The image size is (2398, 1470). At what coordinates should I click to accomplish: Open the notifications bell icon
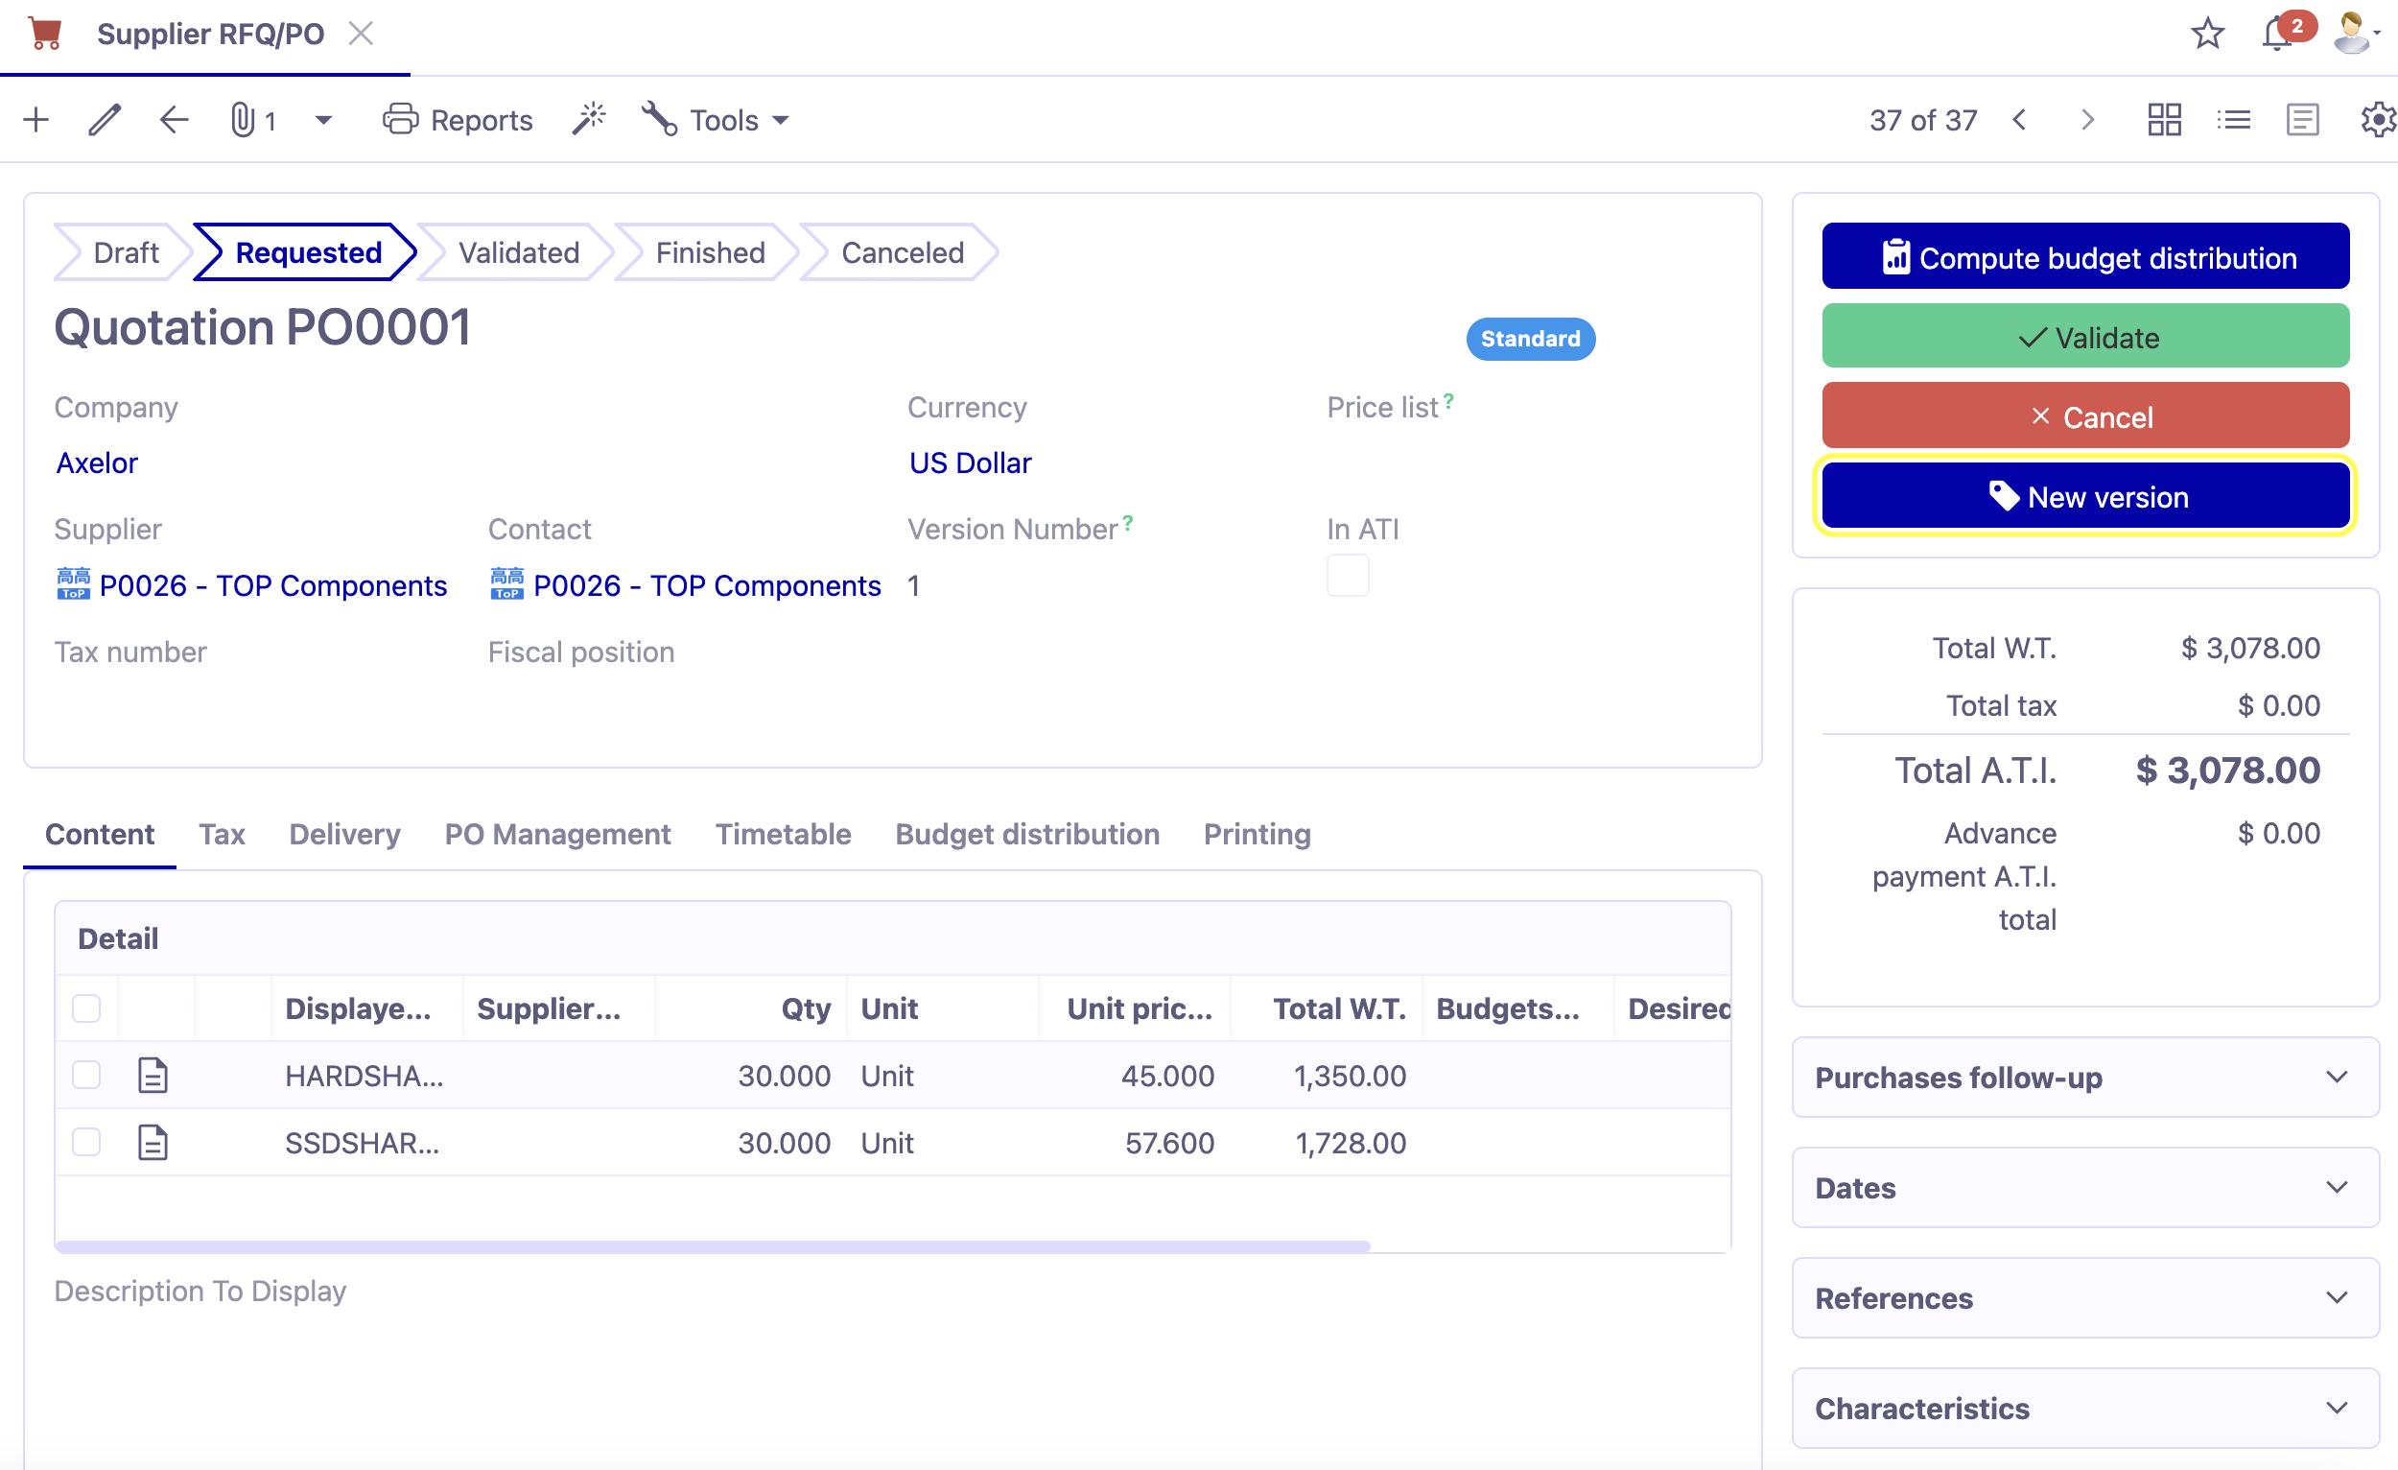coord(2275,32)
